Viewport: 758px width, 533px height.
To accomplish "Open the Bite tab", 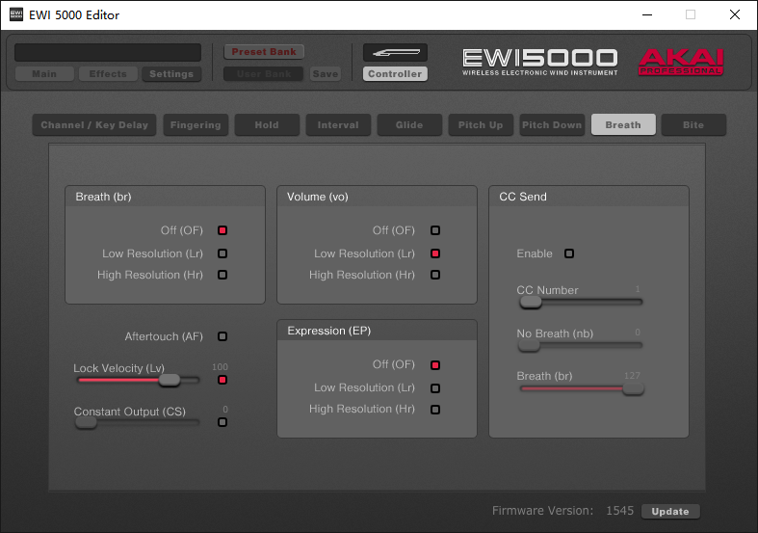I will click(693, 125).
